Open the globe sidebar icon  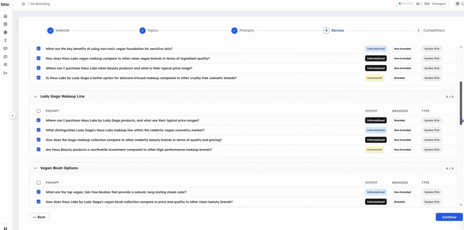click(5, 33)
